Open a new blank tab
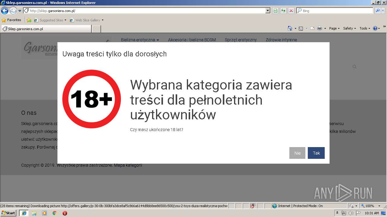Screen dimensions: 387x217 coord(96,29)
